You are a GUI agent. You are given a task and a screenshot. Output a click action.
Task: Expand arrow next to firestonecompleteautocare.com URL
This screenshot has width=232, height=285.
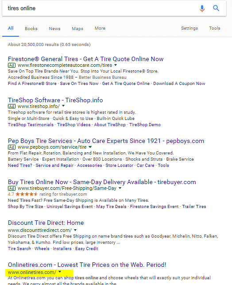pos(116,65)
